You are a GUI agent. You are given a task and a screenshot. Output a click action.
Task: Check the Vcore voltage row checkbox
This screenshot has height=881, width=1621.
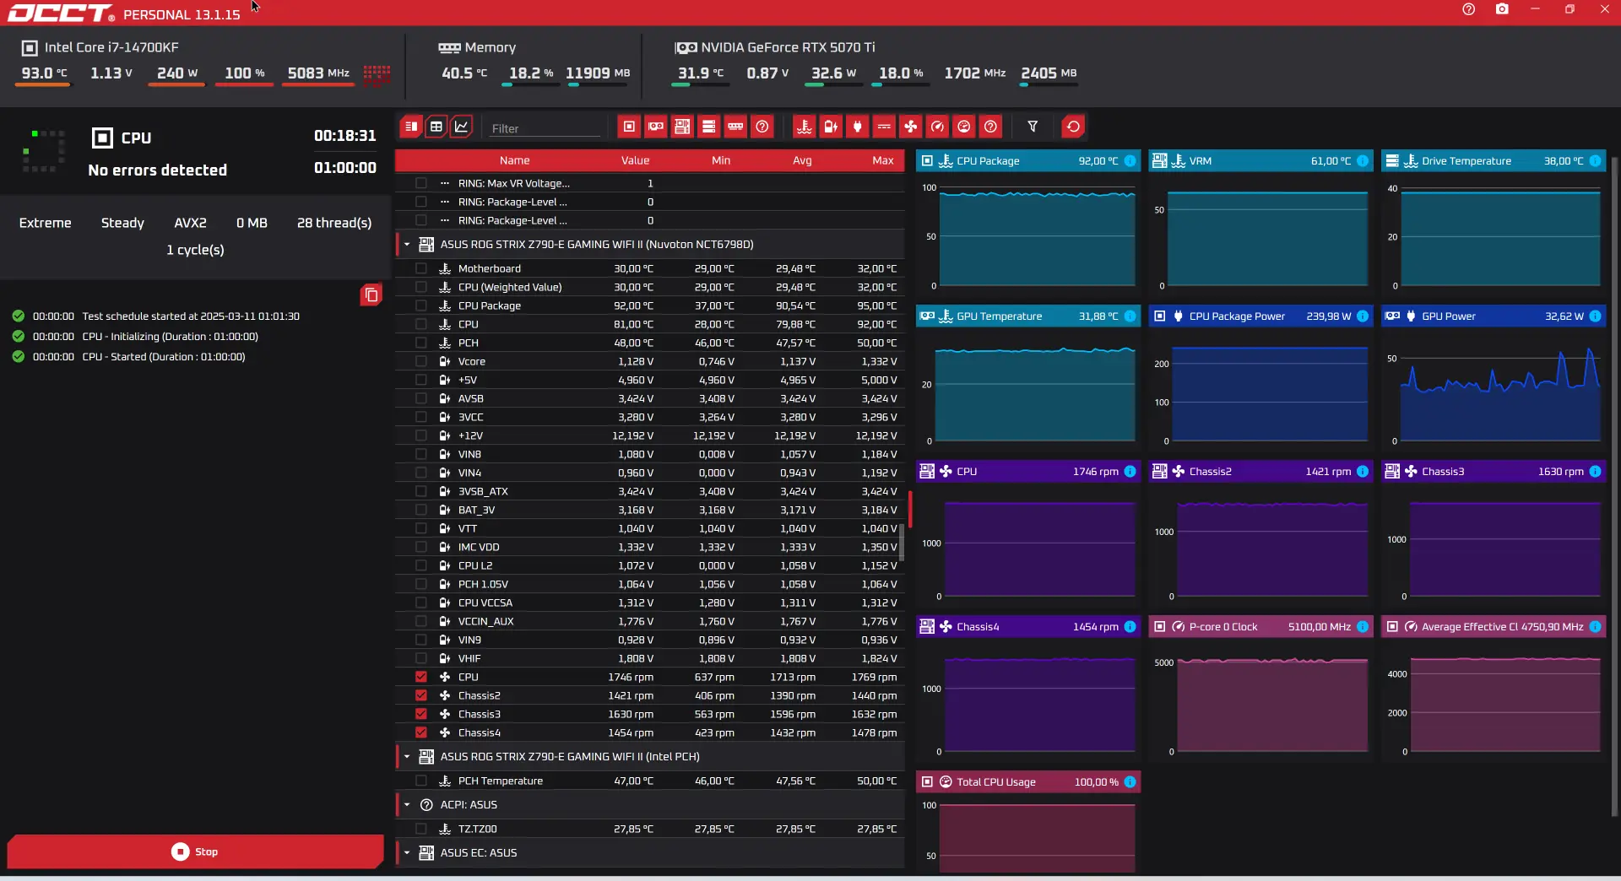[x=421, y=361]
